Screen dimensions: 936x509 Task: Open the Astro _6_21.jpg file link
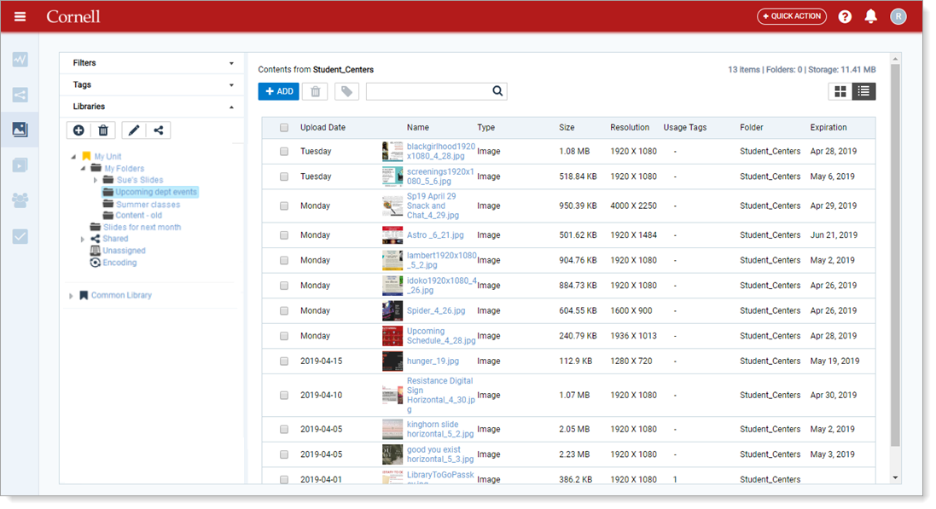coord(435,235)
